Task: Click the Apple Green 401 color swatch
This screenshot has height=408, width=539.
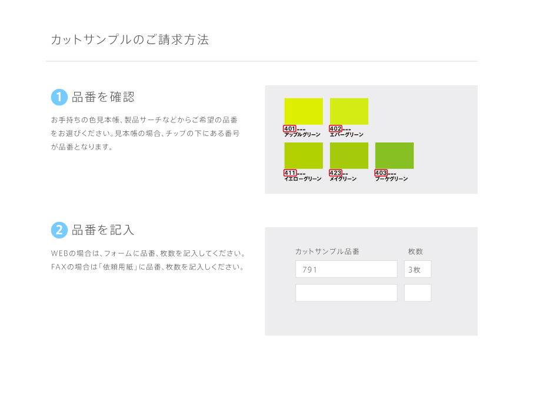Action: tap(304, 111)
